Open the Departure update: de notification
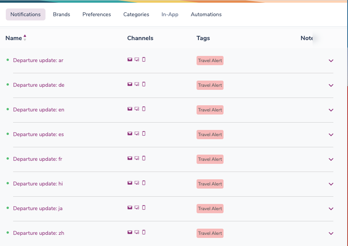The image size is (348, 246). (39, 85)
